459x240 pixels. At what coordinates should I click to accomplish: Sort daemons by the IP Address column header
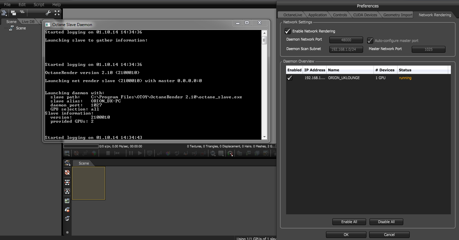(314, 70)
